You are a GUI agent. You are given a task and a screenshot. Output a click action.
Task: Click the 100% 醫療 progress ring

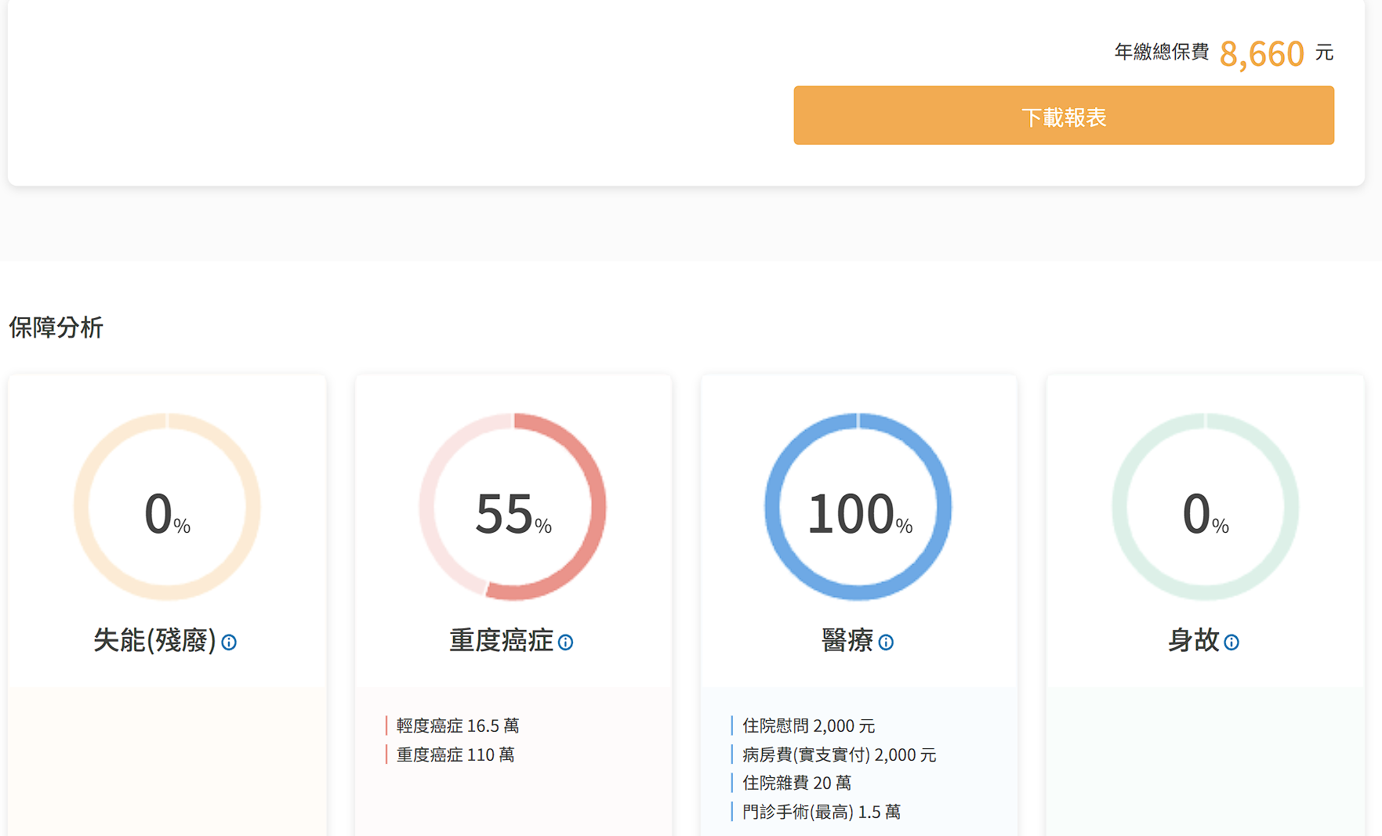click(x=858, y=507)
